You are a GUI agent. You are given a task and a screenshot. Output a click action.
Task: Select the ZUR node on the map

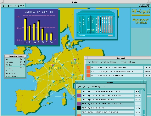coord(62,79)
